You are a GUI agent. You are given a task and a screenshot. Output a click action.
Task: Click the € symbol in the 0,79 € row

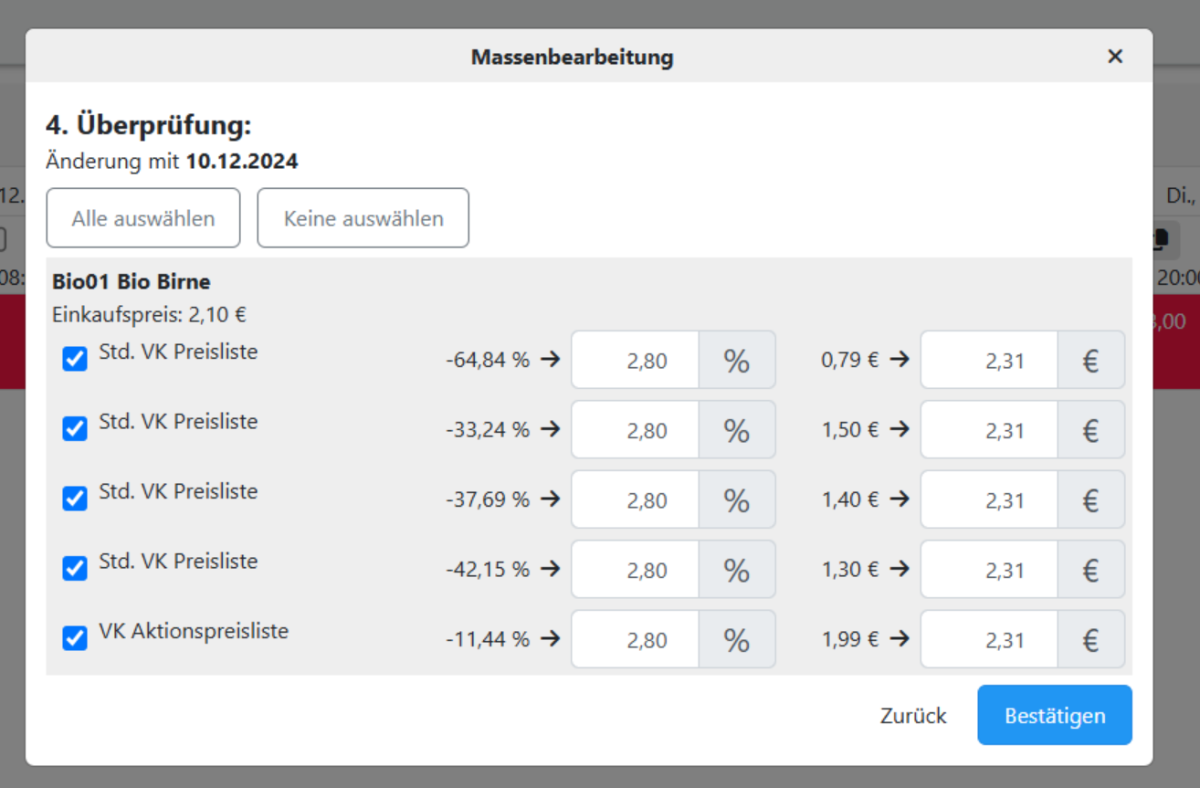pos(1090,361)
